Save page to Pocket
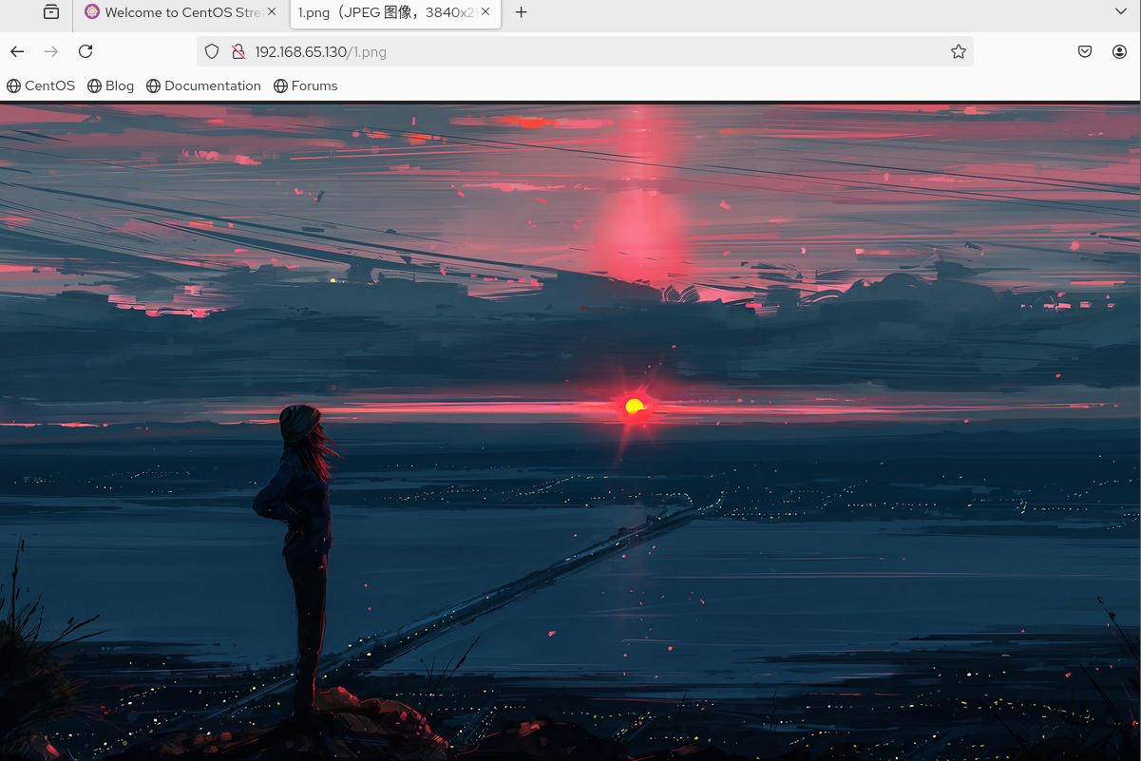Screen dimensions: 1141x761 point(1085,51)
